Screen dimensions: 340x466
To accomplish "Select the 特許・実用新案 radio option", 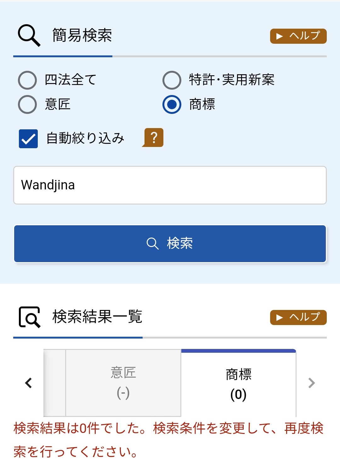I will [x=172, y=80].
